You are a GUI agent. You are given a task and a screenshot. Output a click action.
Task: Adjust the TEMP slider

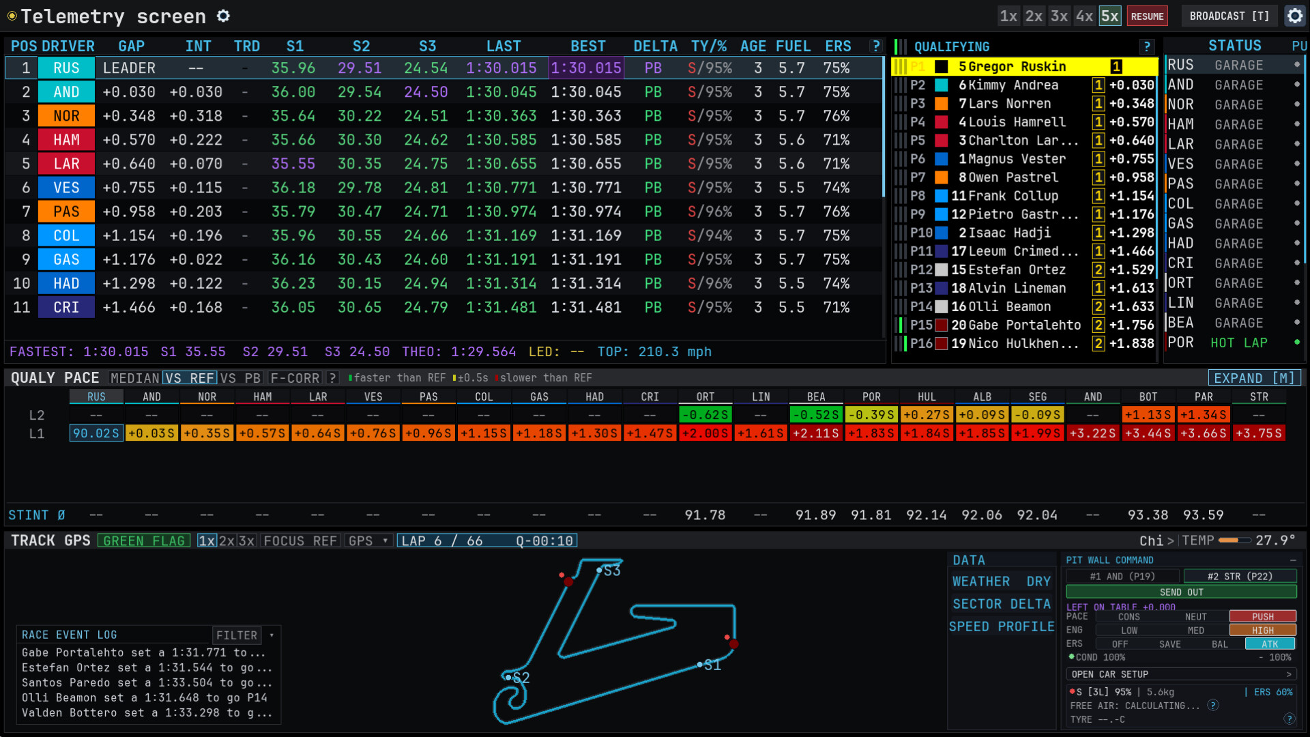(x=1235, y=540)
